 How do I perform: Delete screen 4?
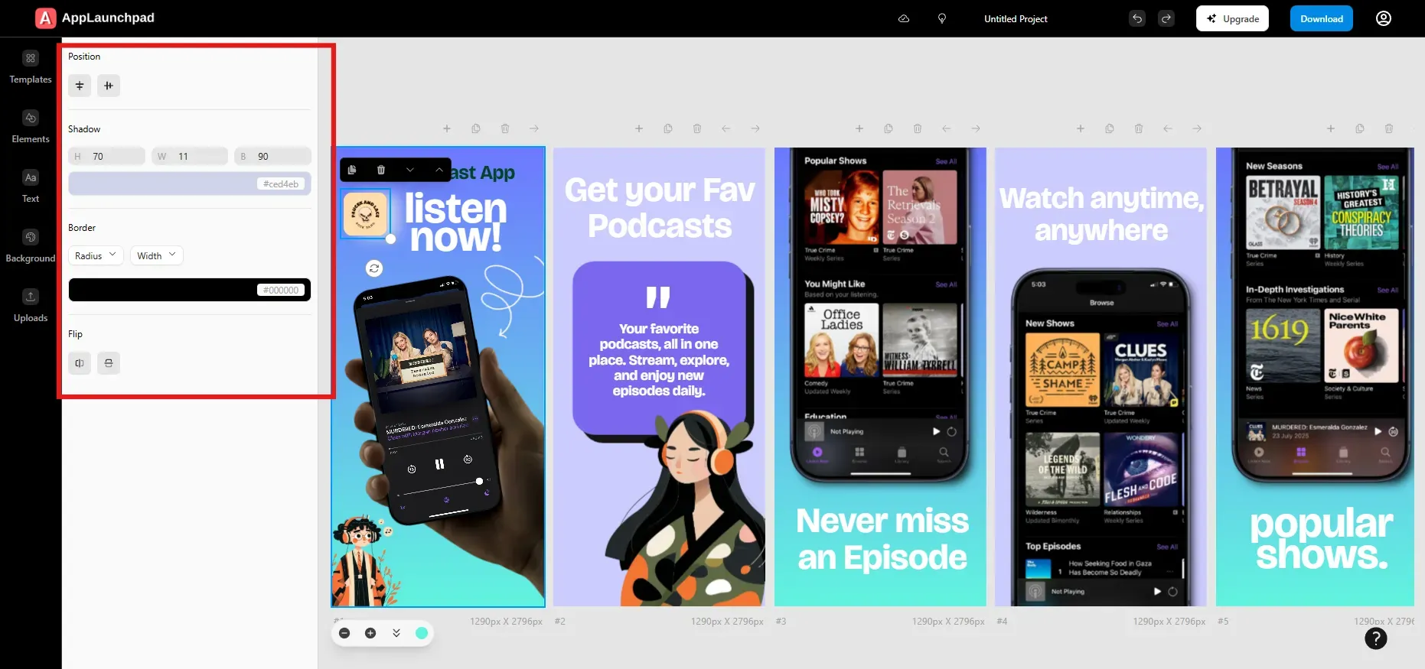1139,128
